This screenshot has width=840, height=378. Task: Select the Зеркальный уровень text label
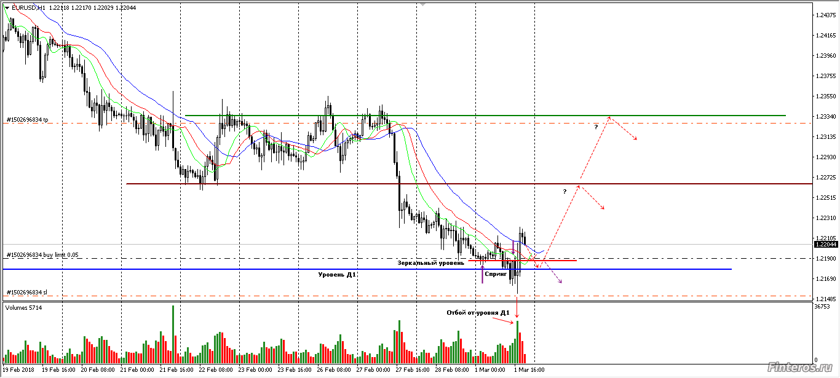point(430,263)
